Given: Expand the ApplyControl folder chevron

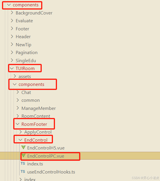Looking at the screenshot, I should [20, 132].
